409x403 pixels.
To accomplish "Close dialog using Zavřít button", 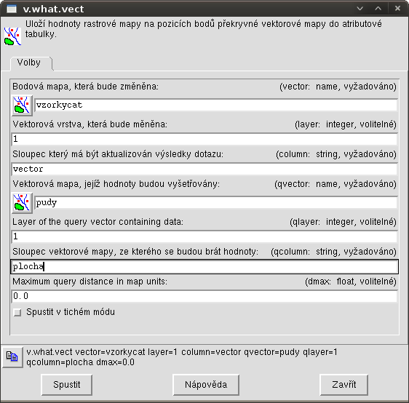I will click(344, 385).
